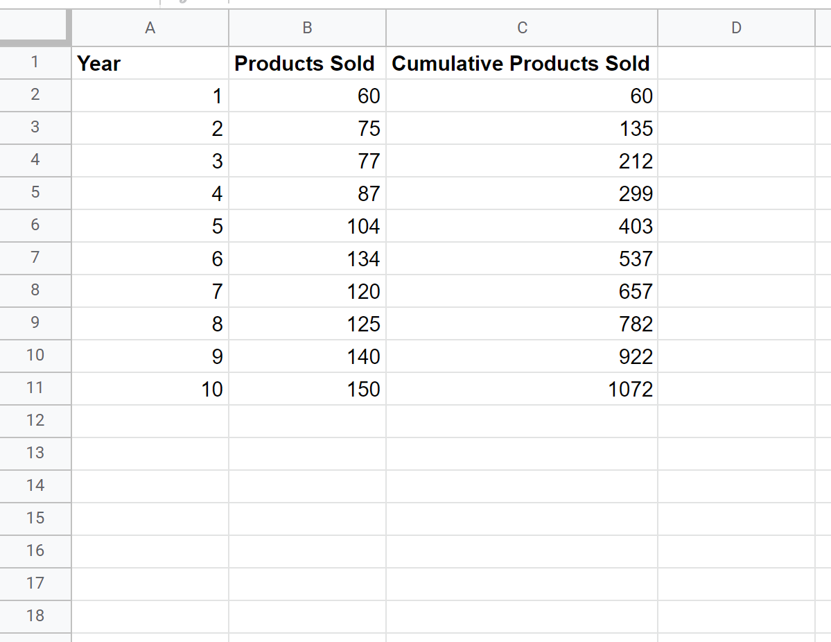The image size is (831, 642).
Task: Click the cell with value 150
Action: (307, 389)
